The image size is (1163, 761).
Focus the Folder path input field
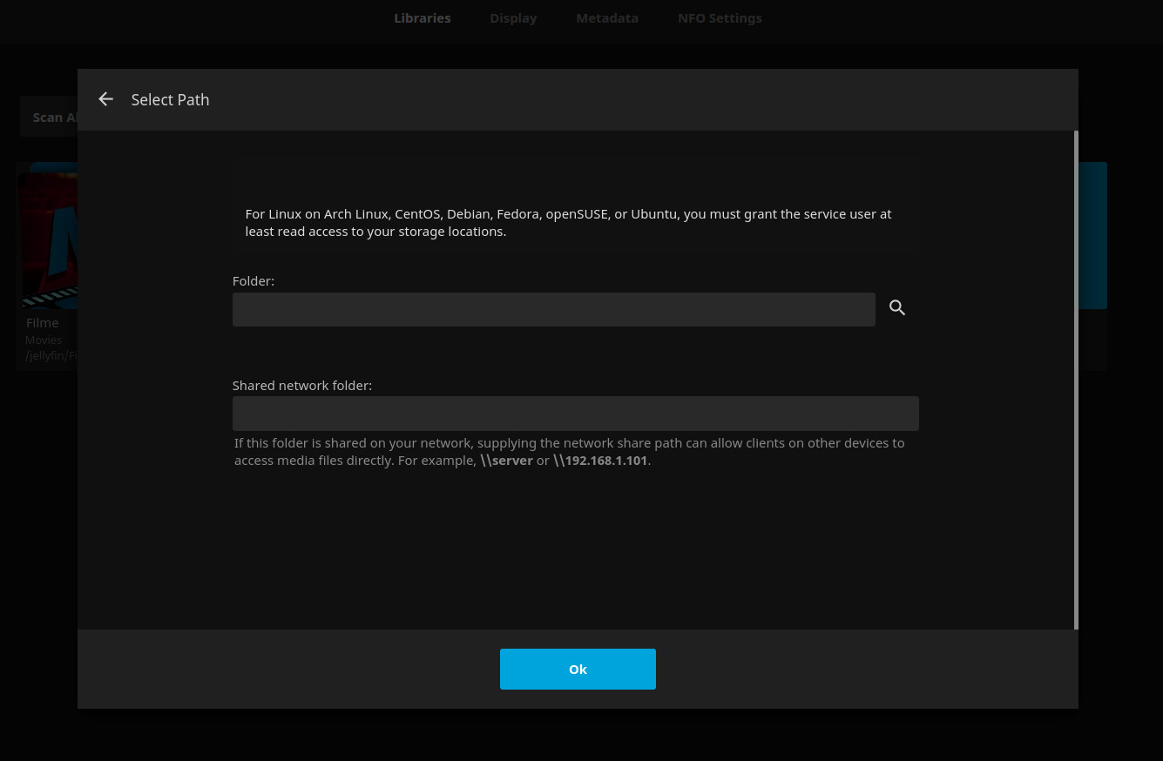pos(553,310)
